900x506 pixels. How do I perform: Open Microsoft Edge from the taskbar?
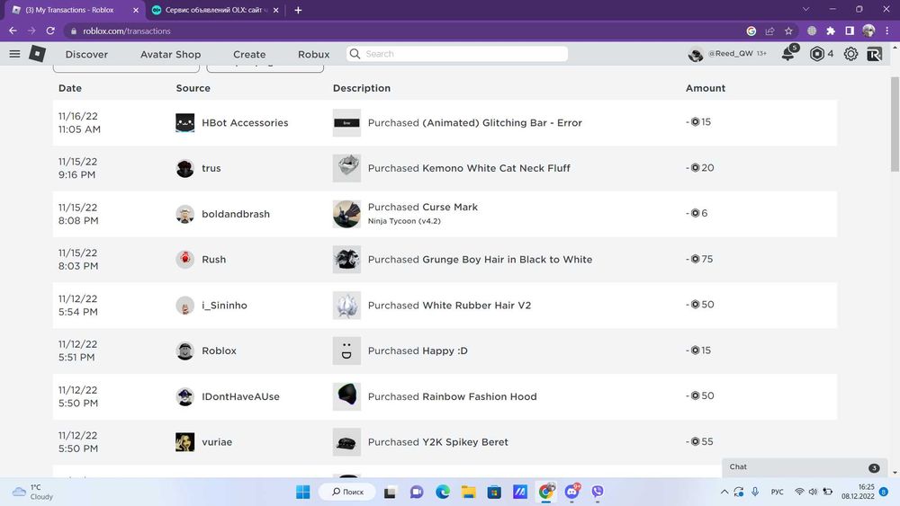tap(443, 492)
